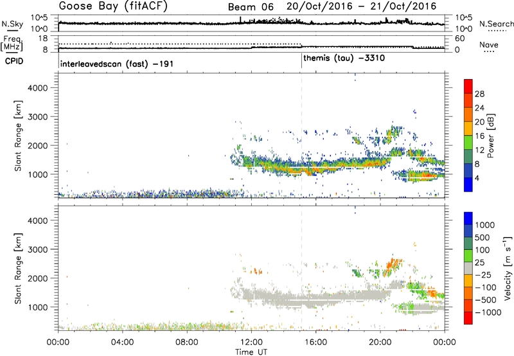
Task: Click the "-25" Velocity color bar label
Action: pyautogui.click(x=483, y=274)
